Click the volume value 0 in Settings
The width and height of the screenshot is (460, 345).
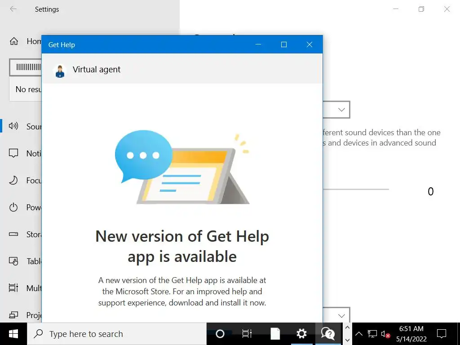pyautogui.click(x=430, y=191)
